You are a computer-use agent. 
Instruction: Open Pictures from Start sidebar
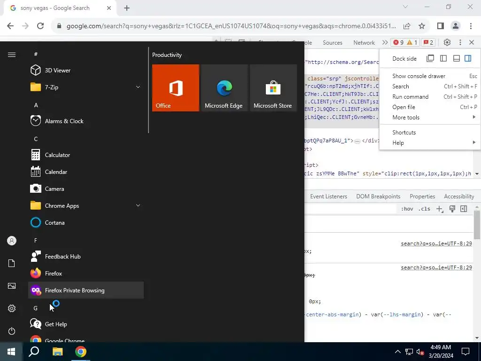point(12,286)
